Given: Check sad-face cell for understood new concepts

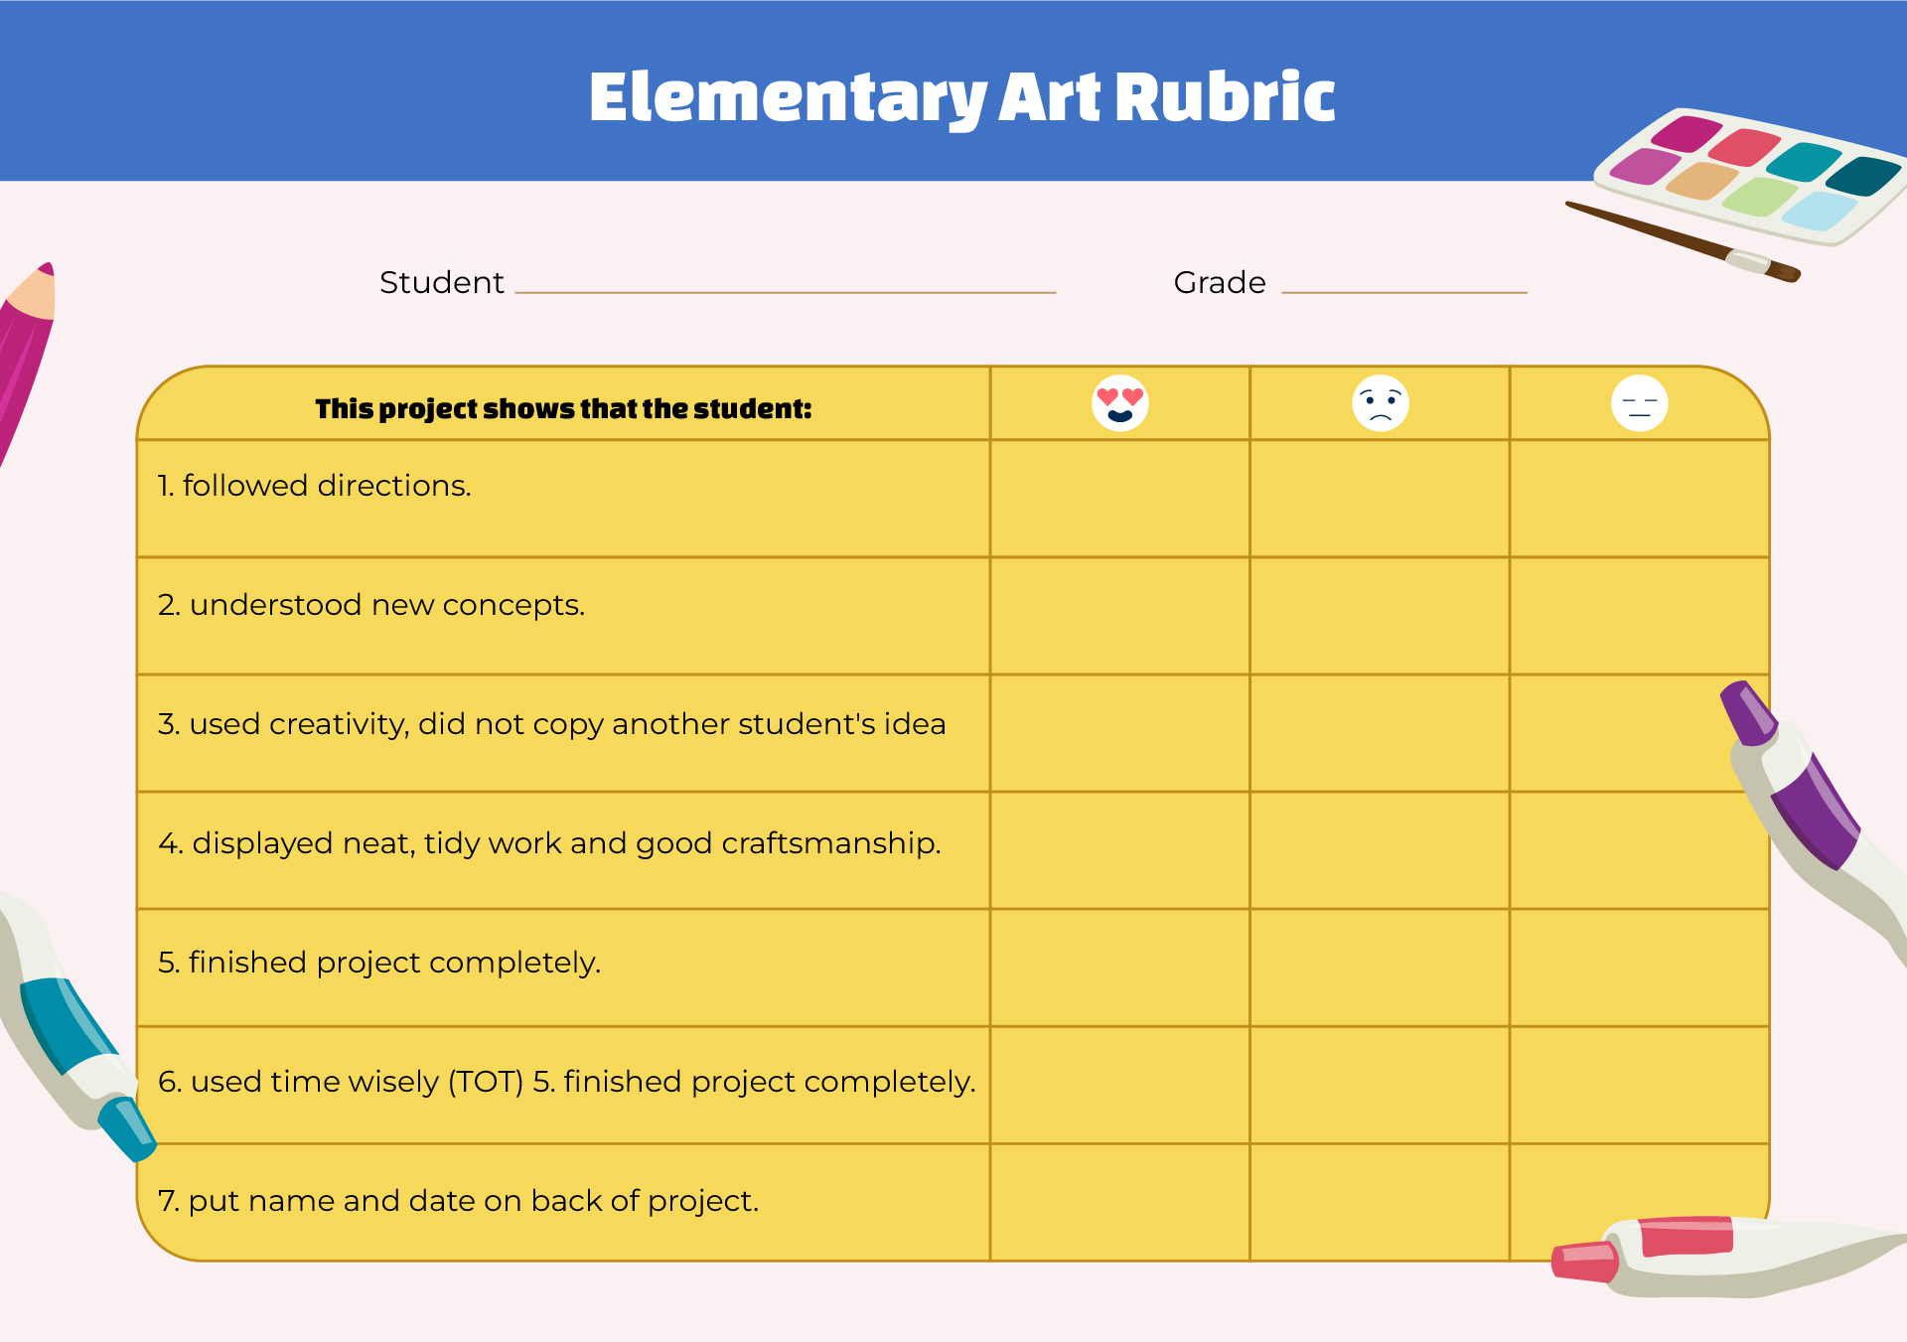Looking at the screenshot, I should pos(1380,616).
